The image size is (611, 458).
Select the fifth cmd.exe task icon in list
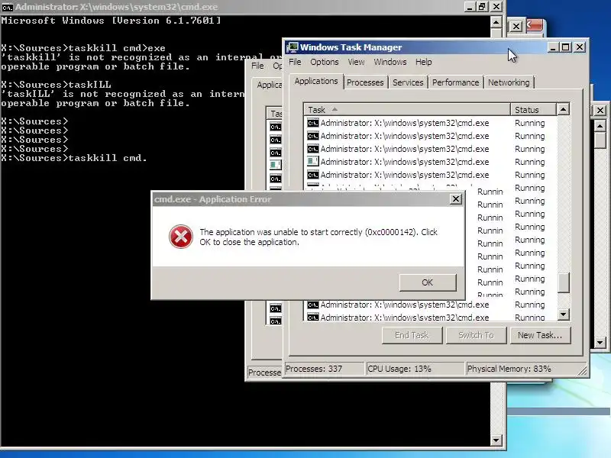click(x=312, y=175)
